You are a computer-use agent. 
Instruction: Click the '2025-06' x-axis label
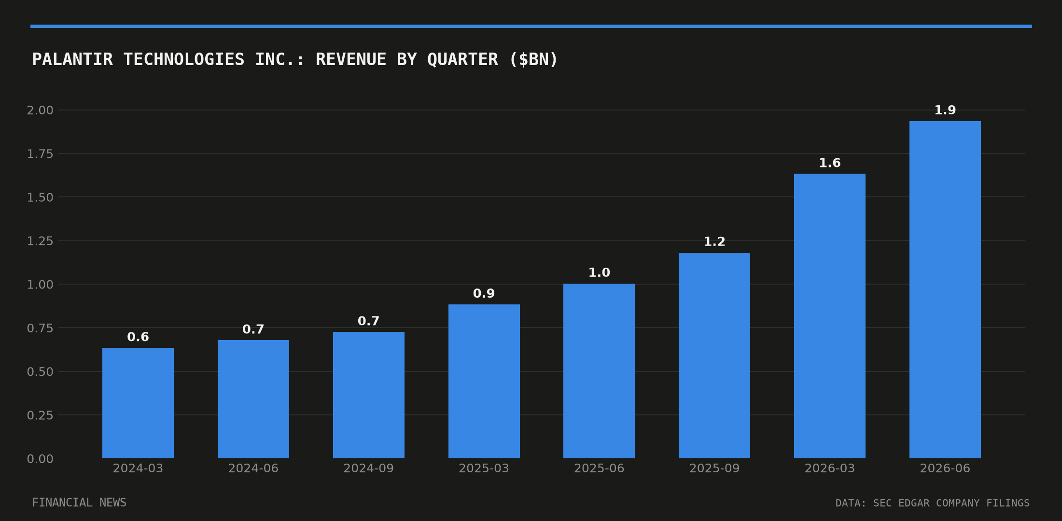(x=599, y=468)
